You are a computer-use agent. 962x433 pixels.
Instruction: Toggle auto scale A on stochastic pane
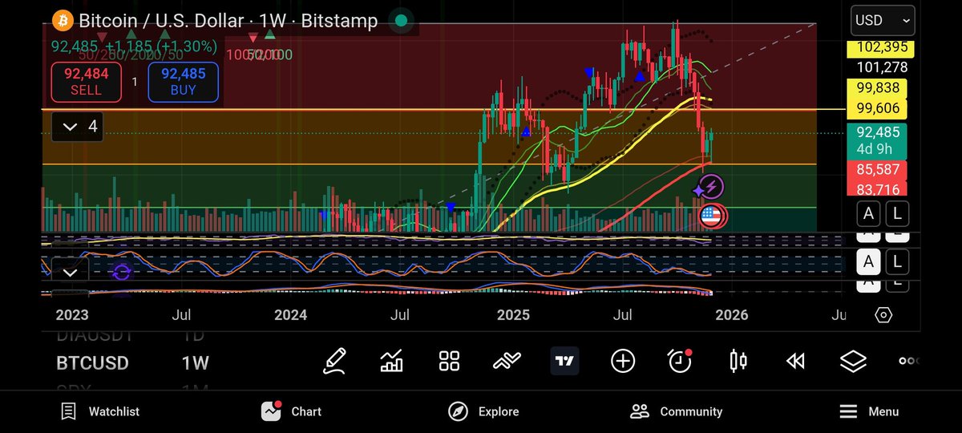coord(867,261)
